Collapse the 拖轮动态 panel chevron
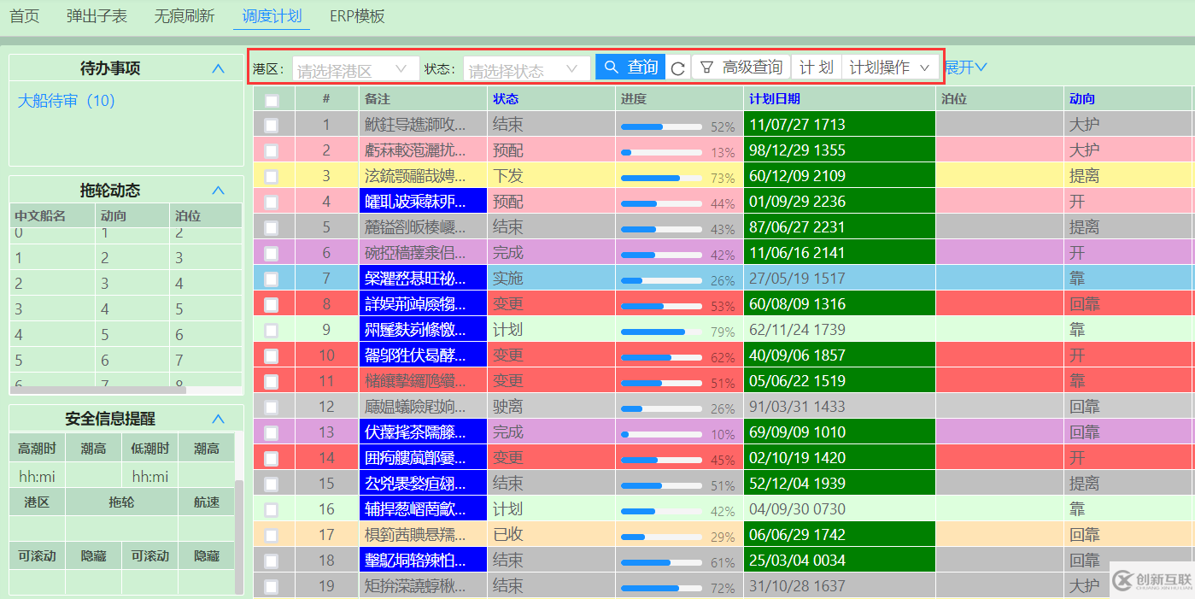This screenshot has height=599, width=1195. 218,191
